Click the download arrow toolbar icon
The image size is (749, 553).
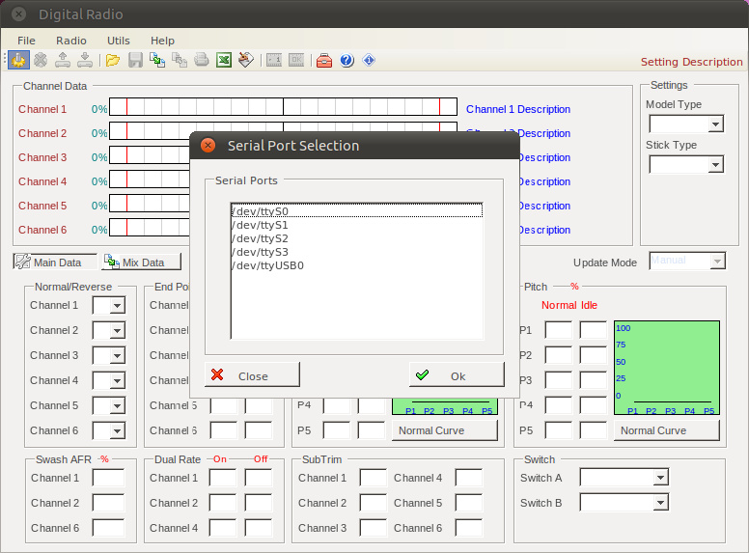click(x=85, y=60)
